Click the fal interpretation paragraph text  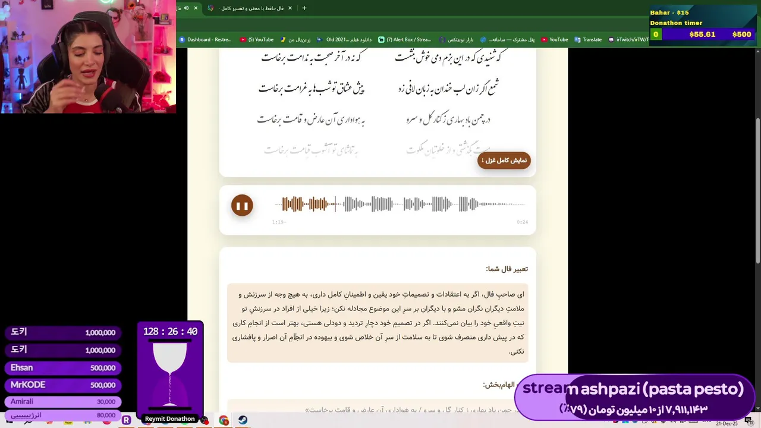click(x=378, y=323)
